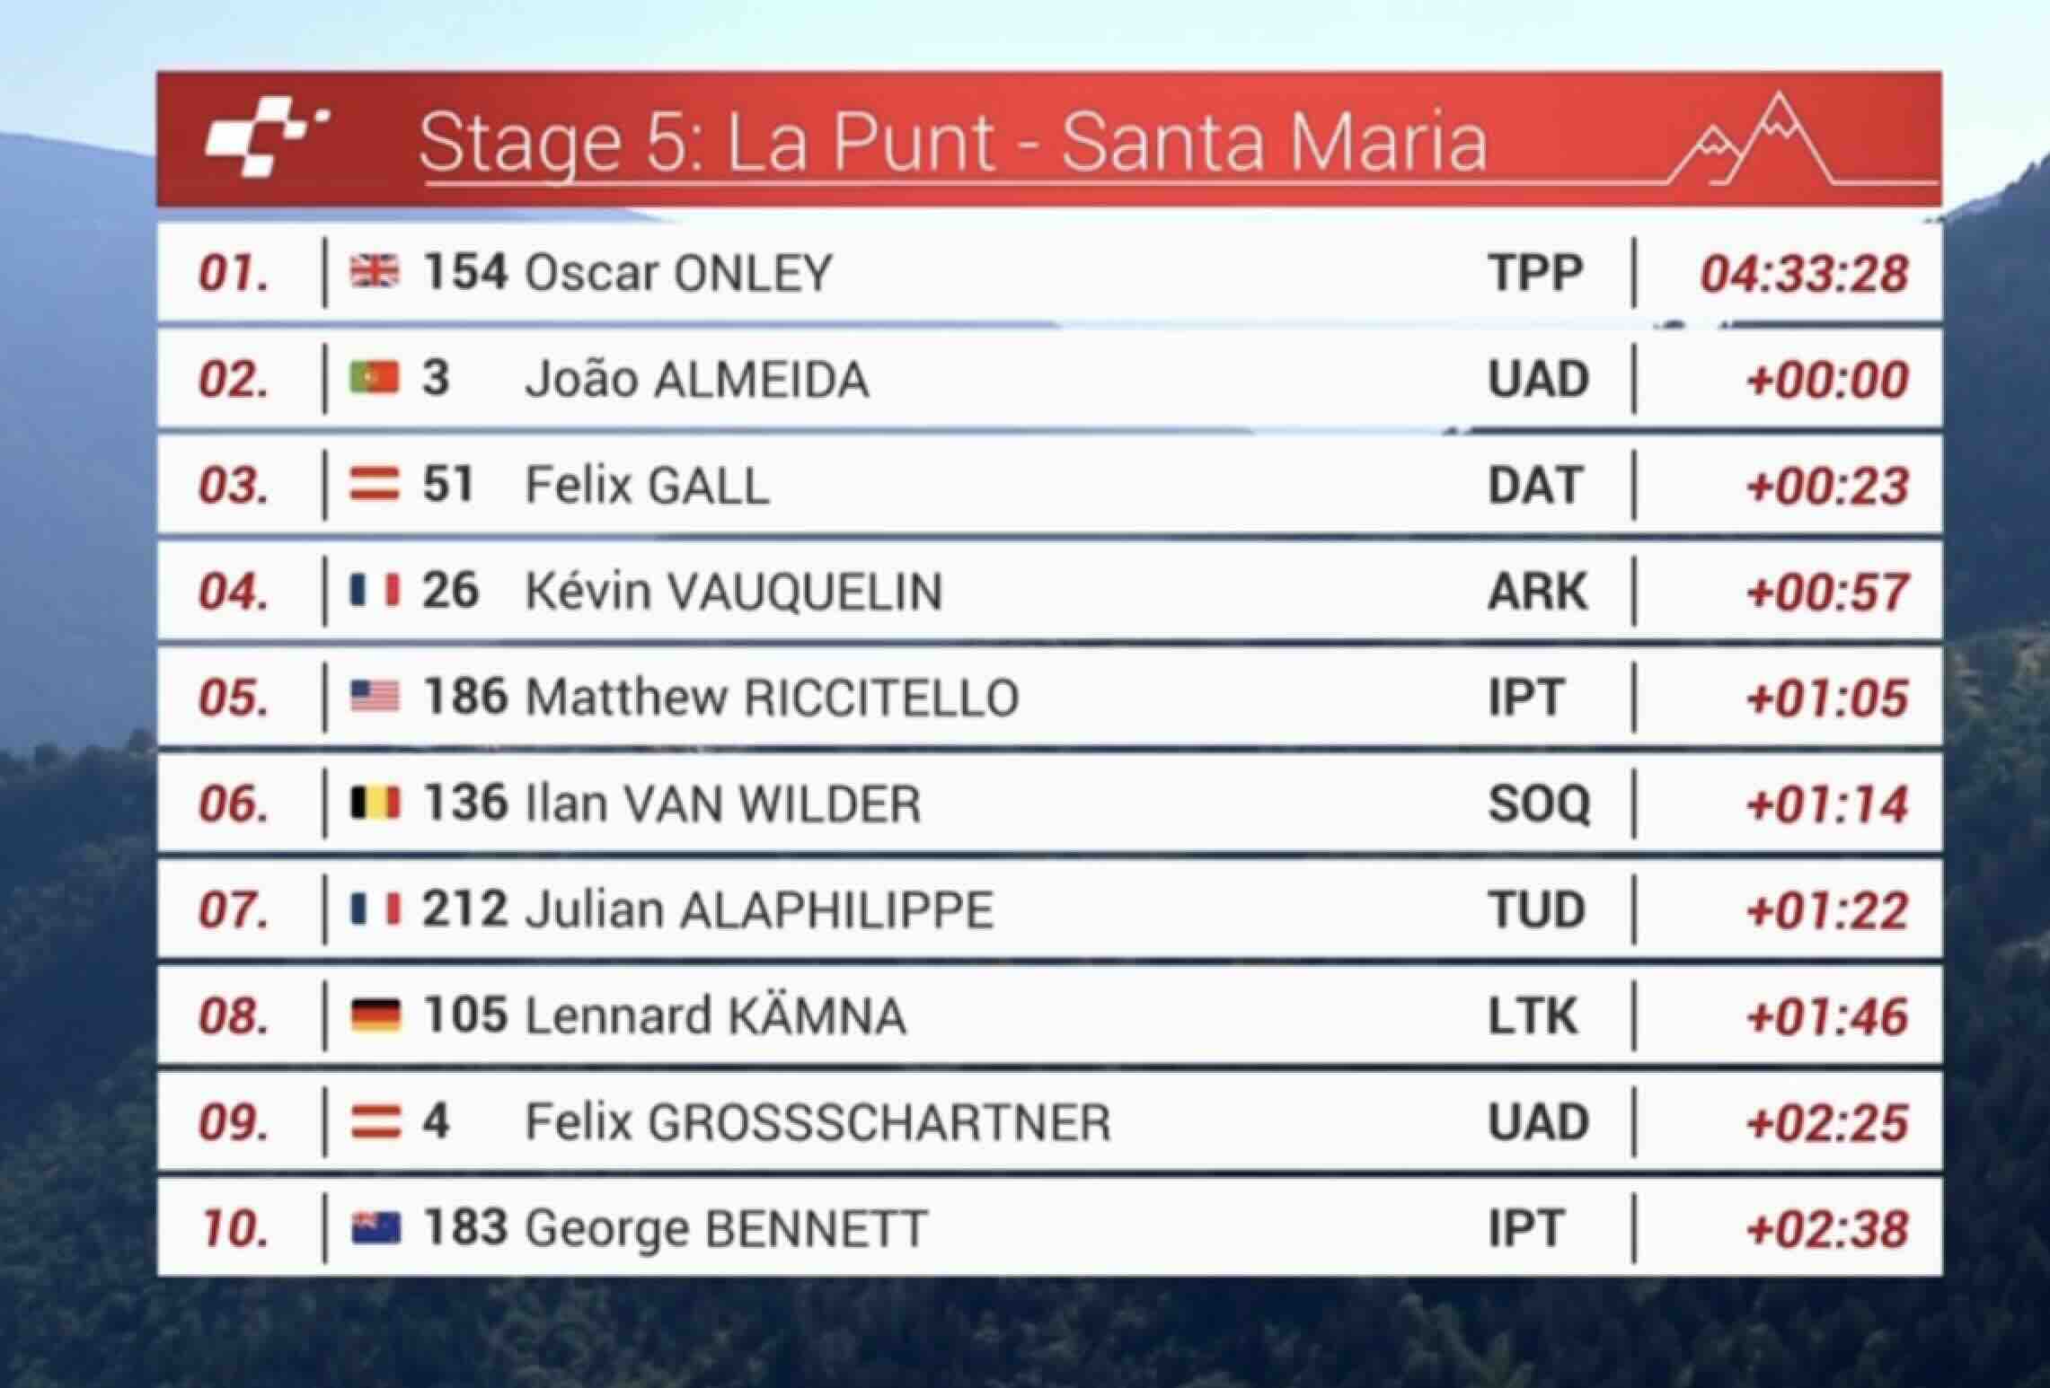Click the winning time 04:33:28

[x=1804, y=274]
